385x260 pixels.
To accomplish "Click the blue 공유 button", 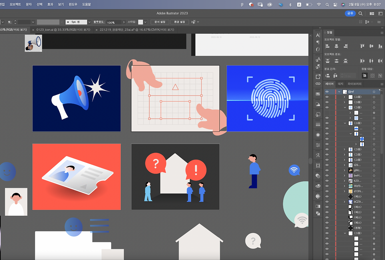I will (350, 13).
